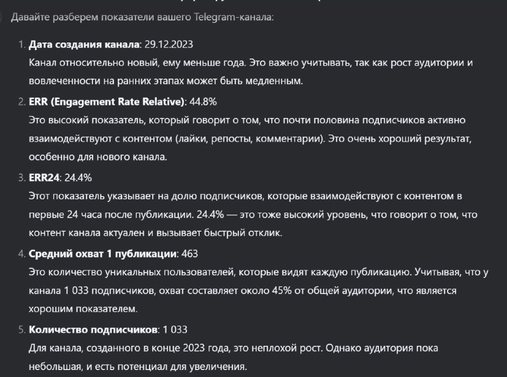The image size is (507, 377).
Task: Click the date value 29.12.2023
Action: [x=169, y=44]
